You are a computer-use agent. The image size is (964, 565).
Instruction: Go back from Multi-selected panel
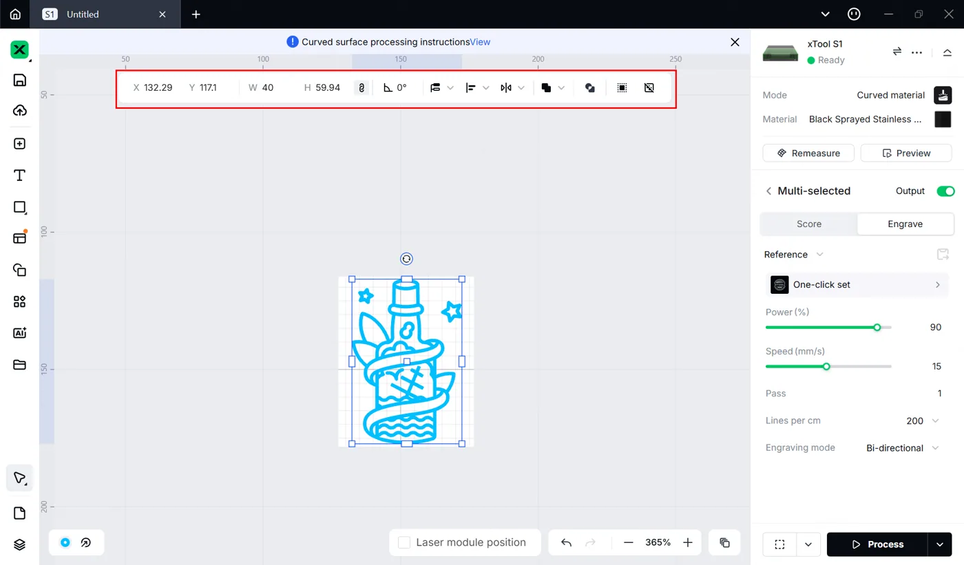768,191
